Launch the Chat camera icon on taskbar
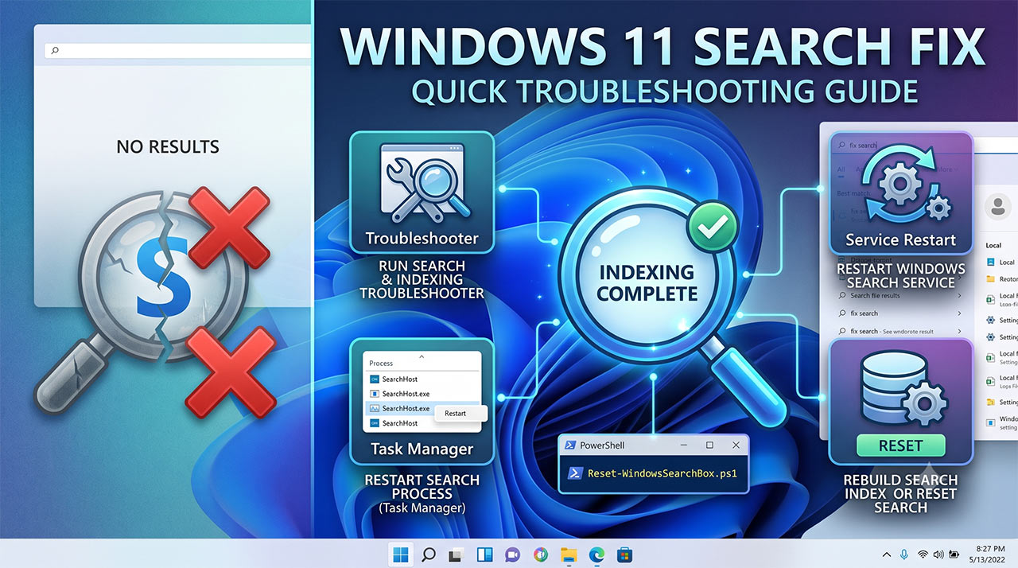The width and height of the screenshot is (1018, 568). 512,554
